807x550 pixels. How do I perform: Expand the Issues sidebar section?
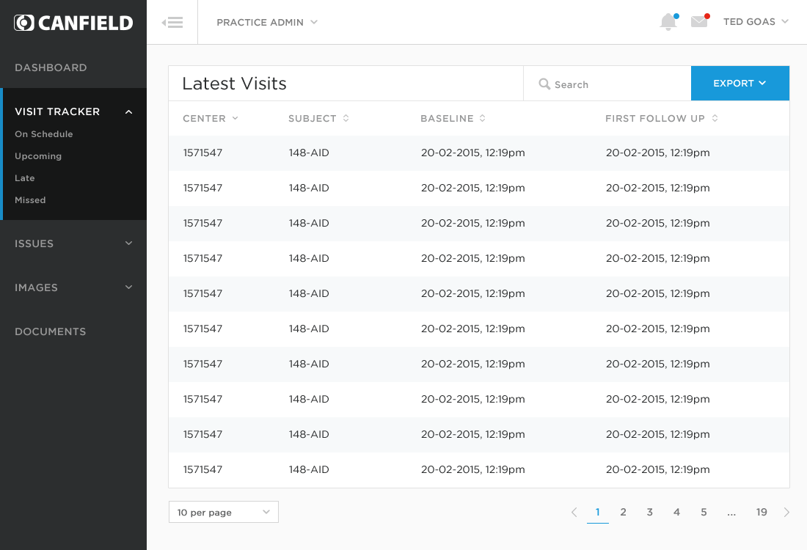[73, 243]
